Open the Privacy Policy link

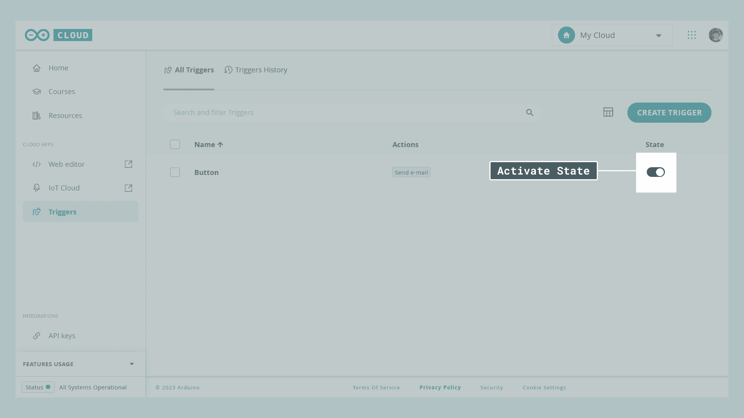click(x=440, y=387)
